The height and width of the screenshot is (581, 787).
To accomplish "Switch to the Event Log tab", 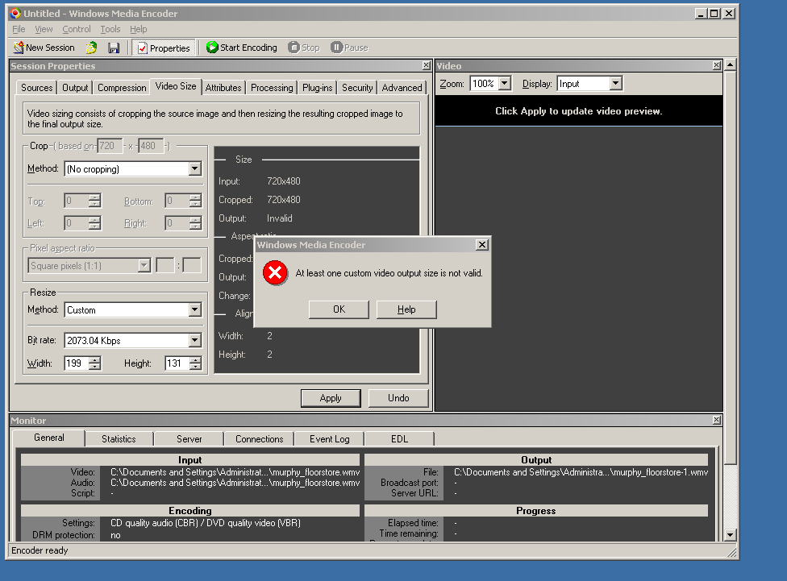I will [x=329, y=439].
